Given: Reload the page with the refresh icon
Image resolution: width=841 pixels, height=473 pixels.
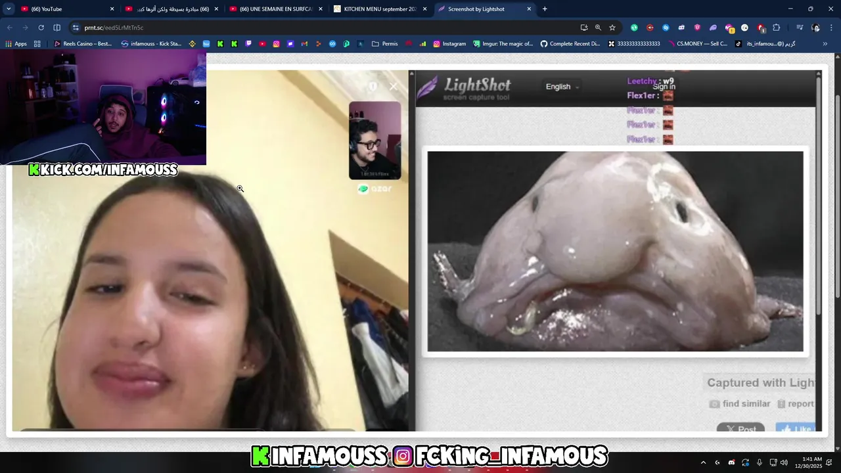Looking at the screenshot, I should (x=41, y=28).
